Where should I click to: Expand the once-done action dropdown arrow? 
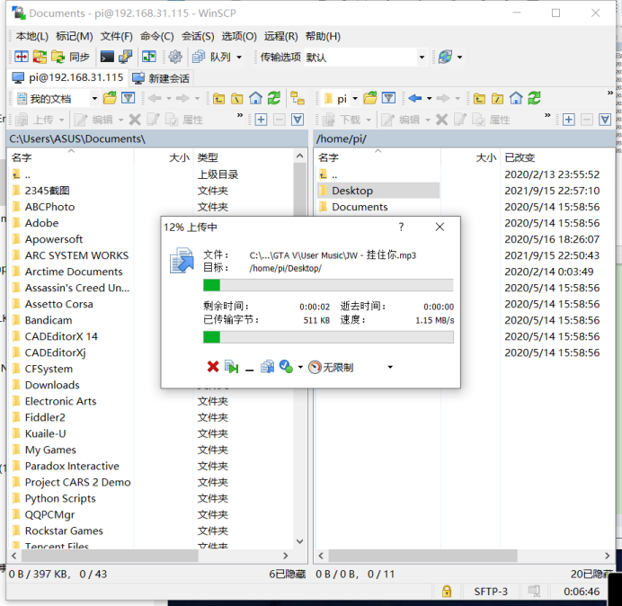[300, 367]
